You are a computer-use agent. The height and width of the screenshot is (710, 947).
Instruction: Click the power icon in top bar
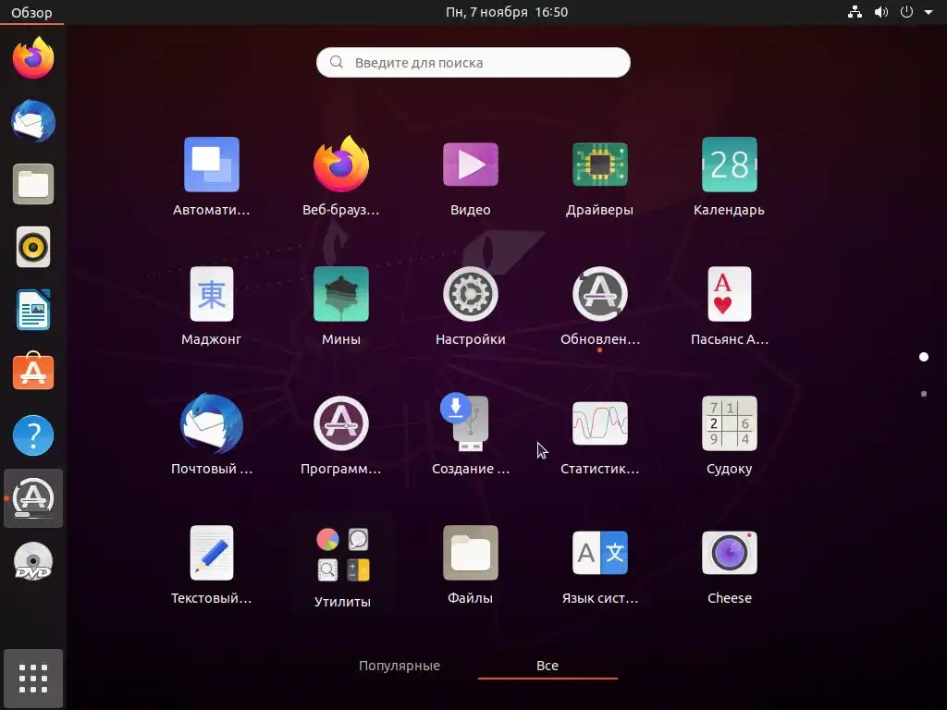pos(906,12)
